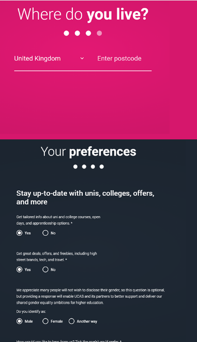Click third progress dot under Where do you live

click(x=88, y=33)
